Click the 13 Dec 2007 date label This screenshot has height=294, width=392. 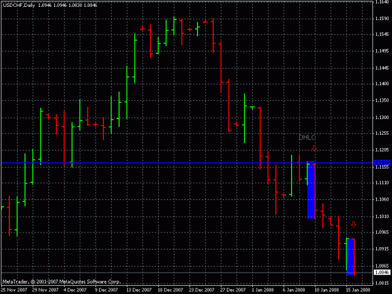(139, 290)
